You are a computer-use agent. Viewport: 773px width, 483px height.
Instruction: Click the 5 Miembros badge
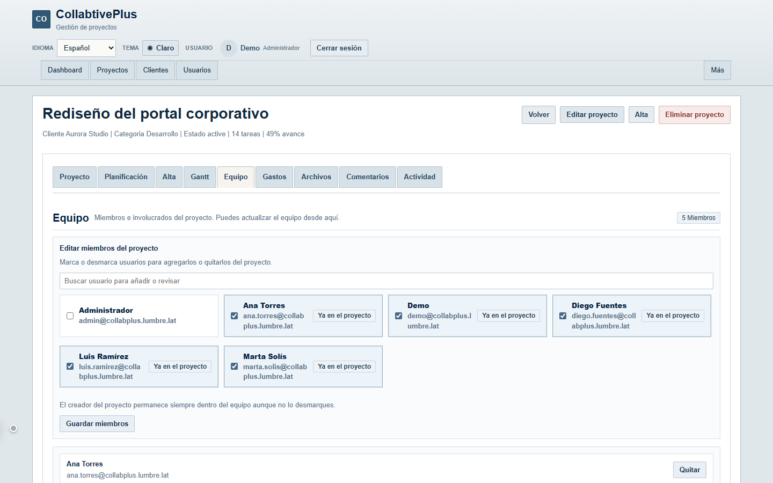698,218
